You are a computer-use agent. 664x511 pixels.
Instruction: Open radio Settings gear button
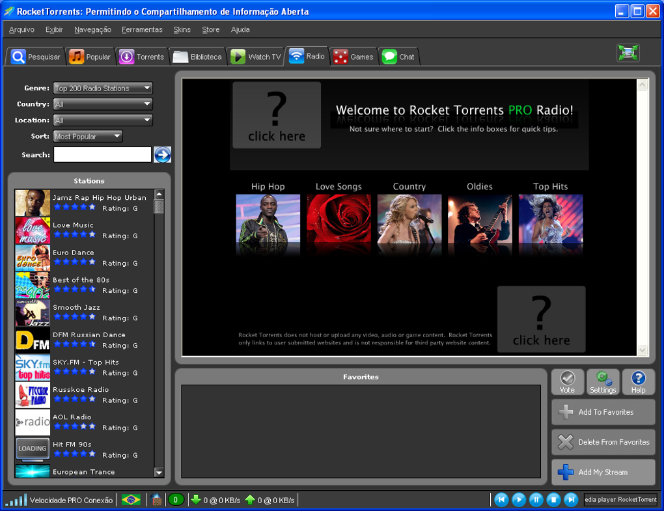[x=603, y=382]
